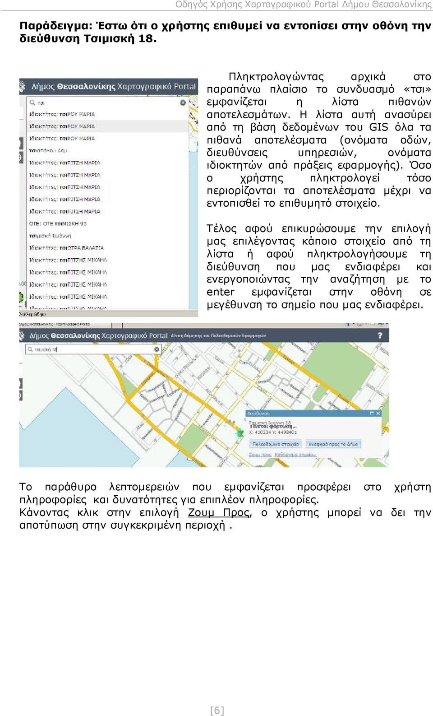
Task: Clear the 'τσι' search box with the X icon
Action: [x=183, y=103]
